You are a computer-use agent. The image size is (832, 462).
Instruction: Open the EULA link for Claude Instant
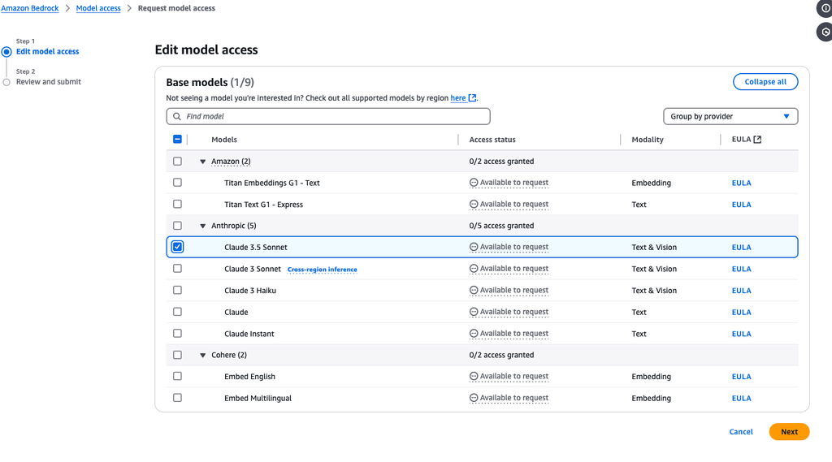(741, 334)
